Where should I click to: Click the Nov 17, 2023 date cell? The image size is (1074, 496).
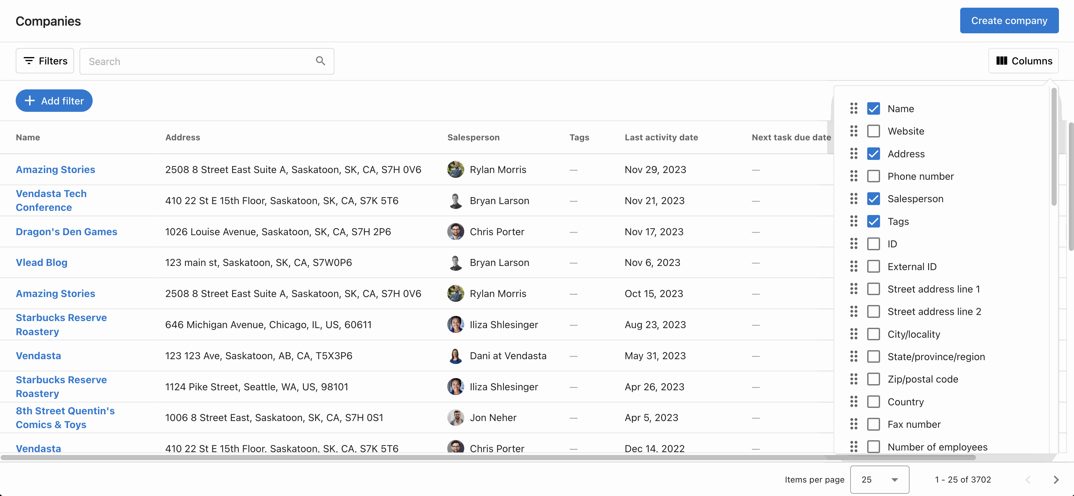coord(654,231)
